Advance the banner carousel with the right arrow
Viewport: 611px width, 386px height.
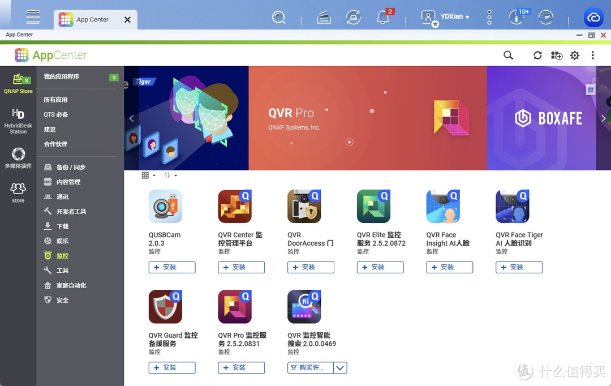[604, 118]
